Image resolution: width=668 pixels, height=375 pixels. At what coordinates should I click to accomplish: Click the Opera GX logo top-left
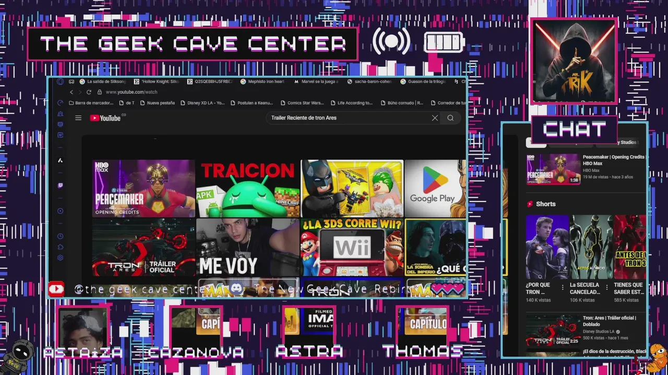(60, 82)
